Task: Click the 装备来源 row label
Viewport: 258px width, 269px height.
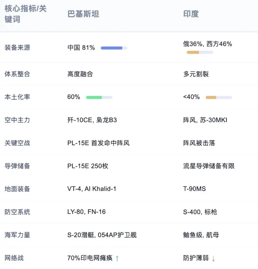Action: coord(17,48)
